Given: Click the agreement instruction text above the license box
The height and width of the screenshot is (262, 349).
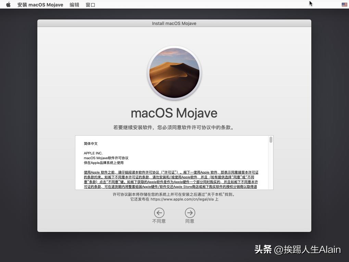Looking at the screenshot, I should coord(174,127).
